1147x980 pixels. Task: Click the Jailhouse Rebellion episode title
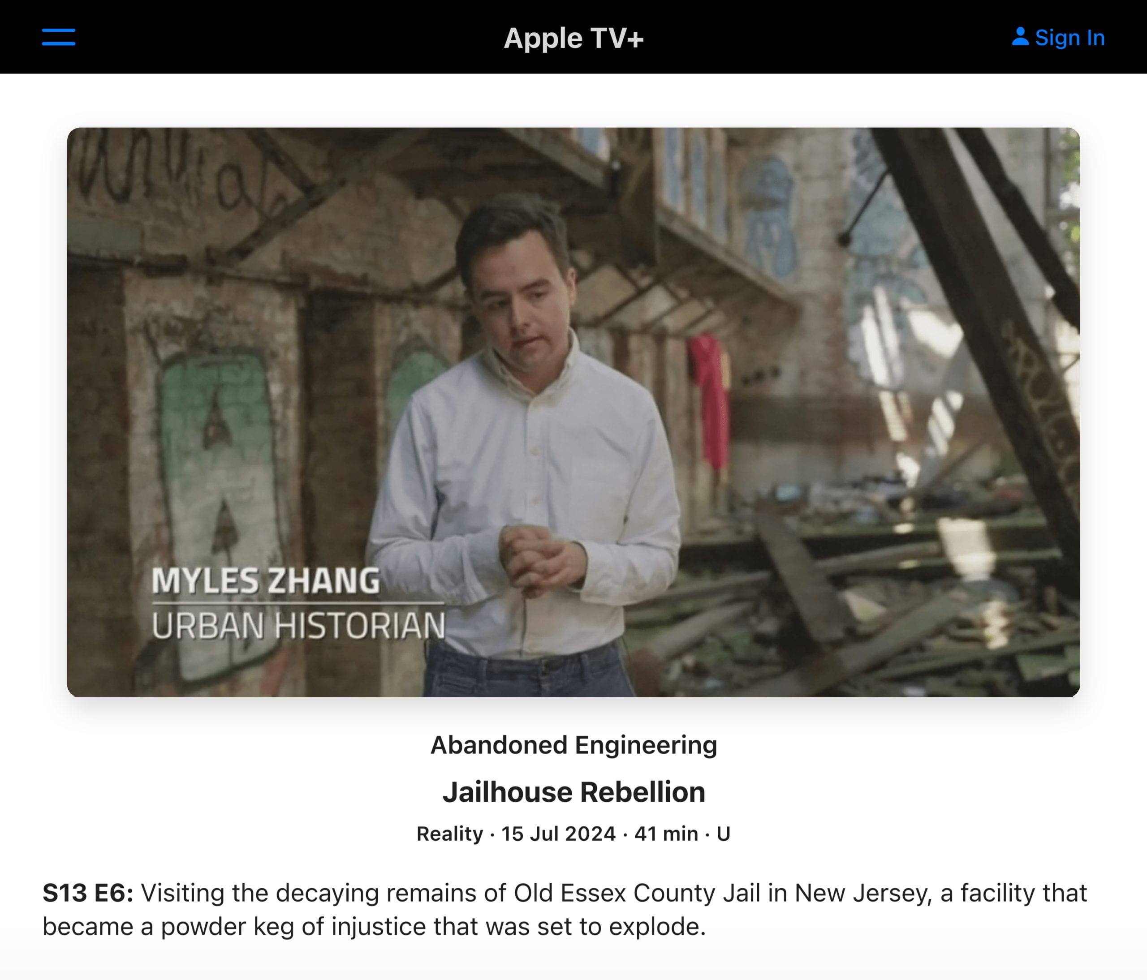click(573, 792)
